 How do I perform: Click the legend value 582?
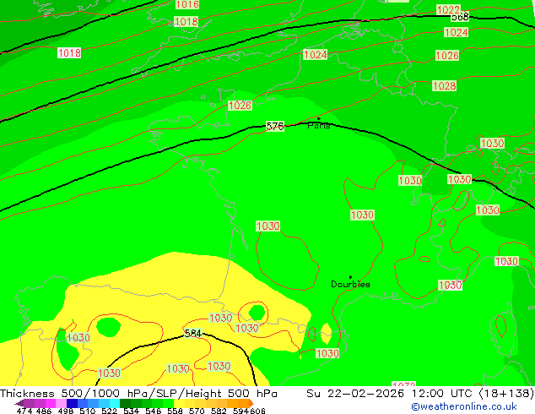pyautogui.click(x=219, y=411)
